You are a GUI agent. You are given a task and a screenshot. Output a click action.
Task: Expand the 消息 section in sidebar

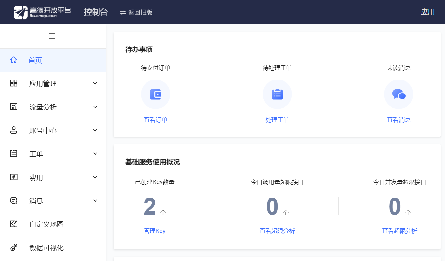pos(95,200)
